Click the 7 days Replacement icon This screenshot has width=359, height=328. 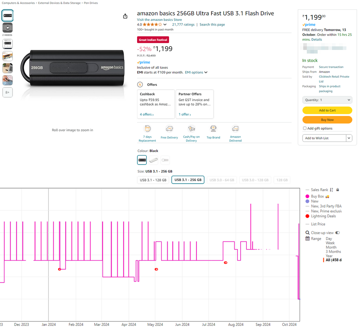click(x=147, y=129)
